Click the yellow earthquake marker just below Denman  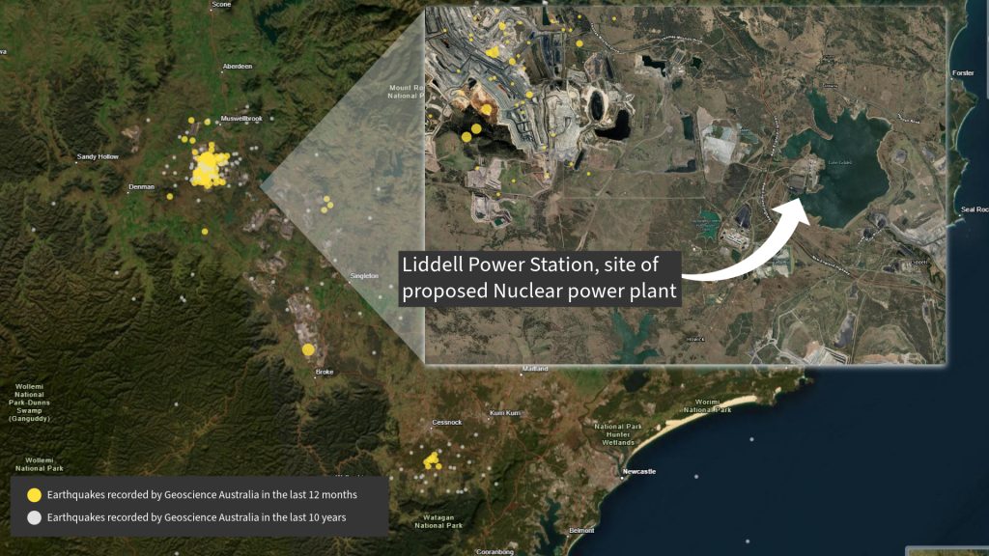[x=170, y=197]
